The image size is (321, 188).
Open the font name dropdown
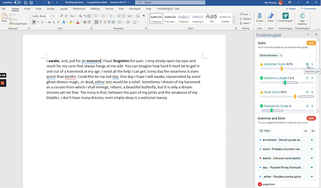pos(50,16)
